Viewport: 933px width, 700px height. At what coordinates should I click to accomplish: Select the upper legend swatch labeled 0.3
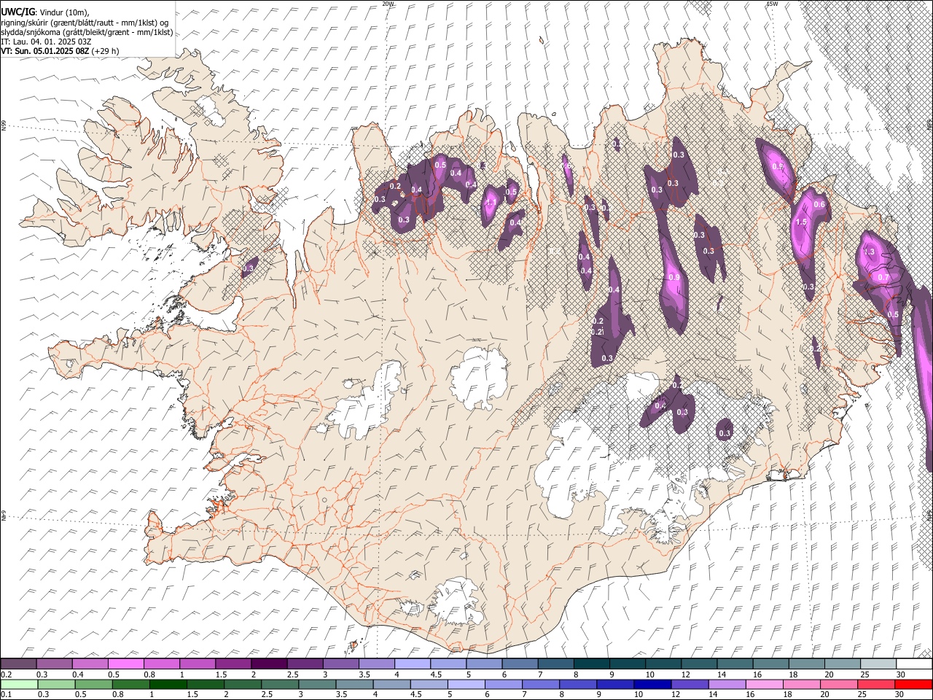pyautogui.click(x=54, y=664)
